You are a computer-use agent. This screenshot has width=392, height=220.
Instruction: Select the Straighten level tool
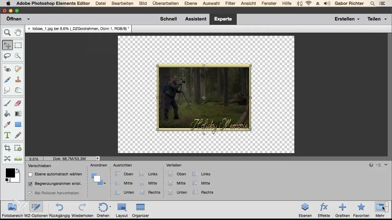click(x=18, y=159)
